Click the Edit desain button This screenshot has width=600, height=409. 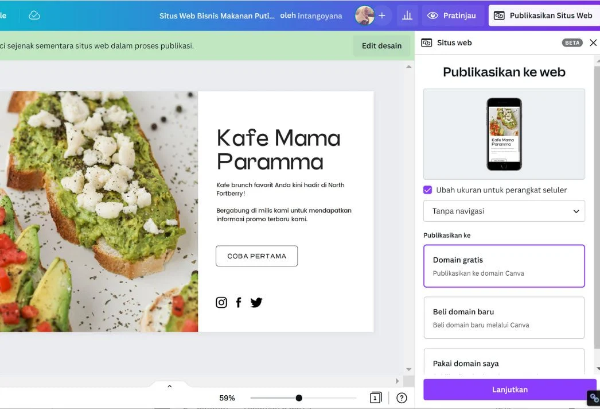pos(381,45)
